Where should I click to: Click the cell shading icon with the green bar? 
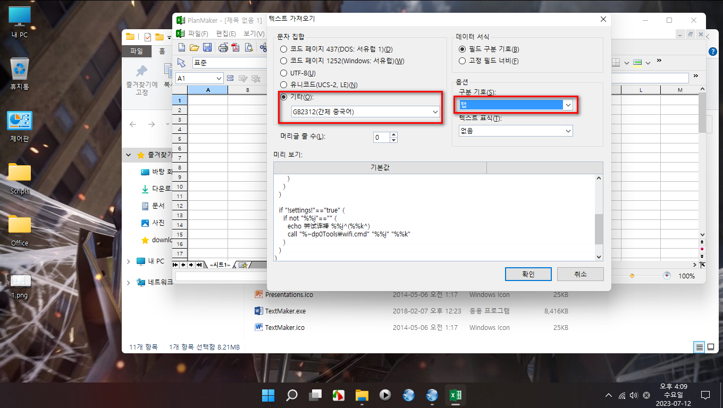pos(637,62)
